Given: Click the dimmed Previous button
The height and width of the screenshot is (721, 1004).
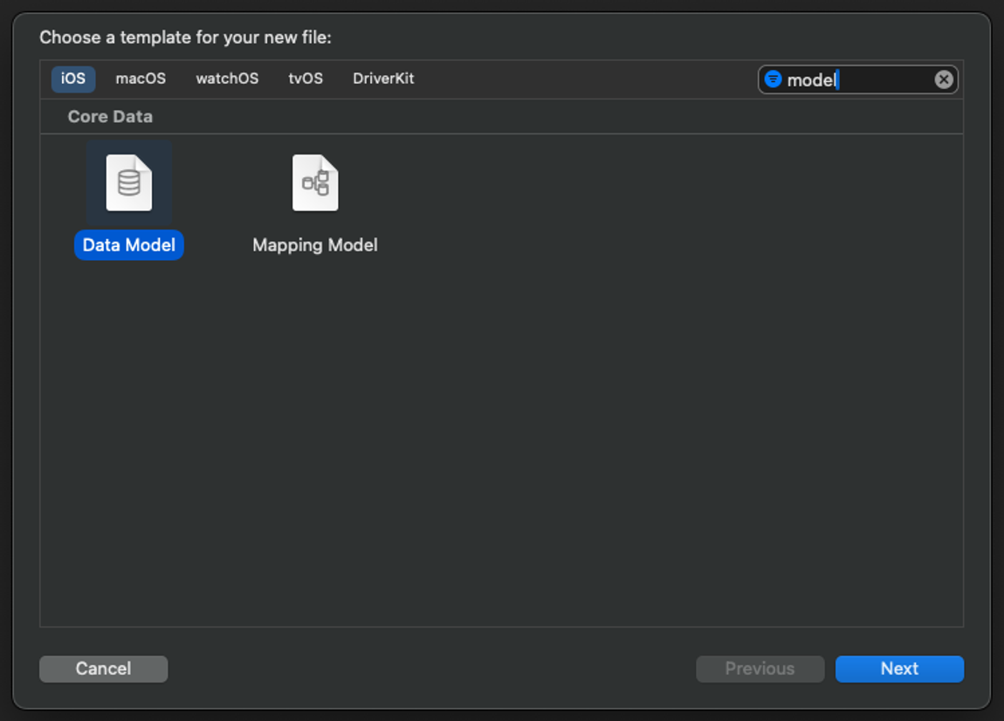Looking at the screenshot, I should pyautogui.click(x=760, y=669).
